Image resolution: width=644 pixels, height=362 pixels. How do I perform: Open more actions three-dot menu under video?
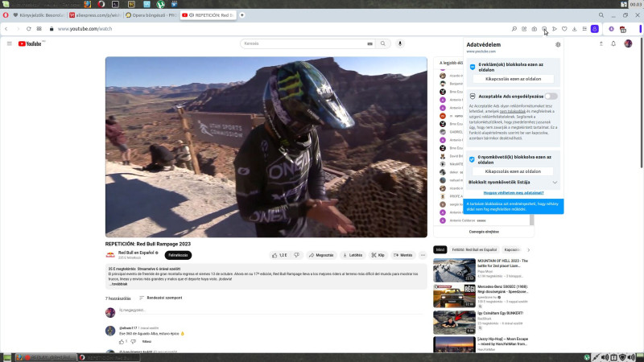[x=423, y=255]
